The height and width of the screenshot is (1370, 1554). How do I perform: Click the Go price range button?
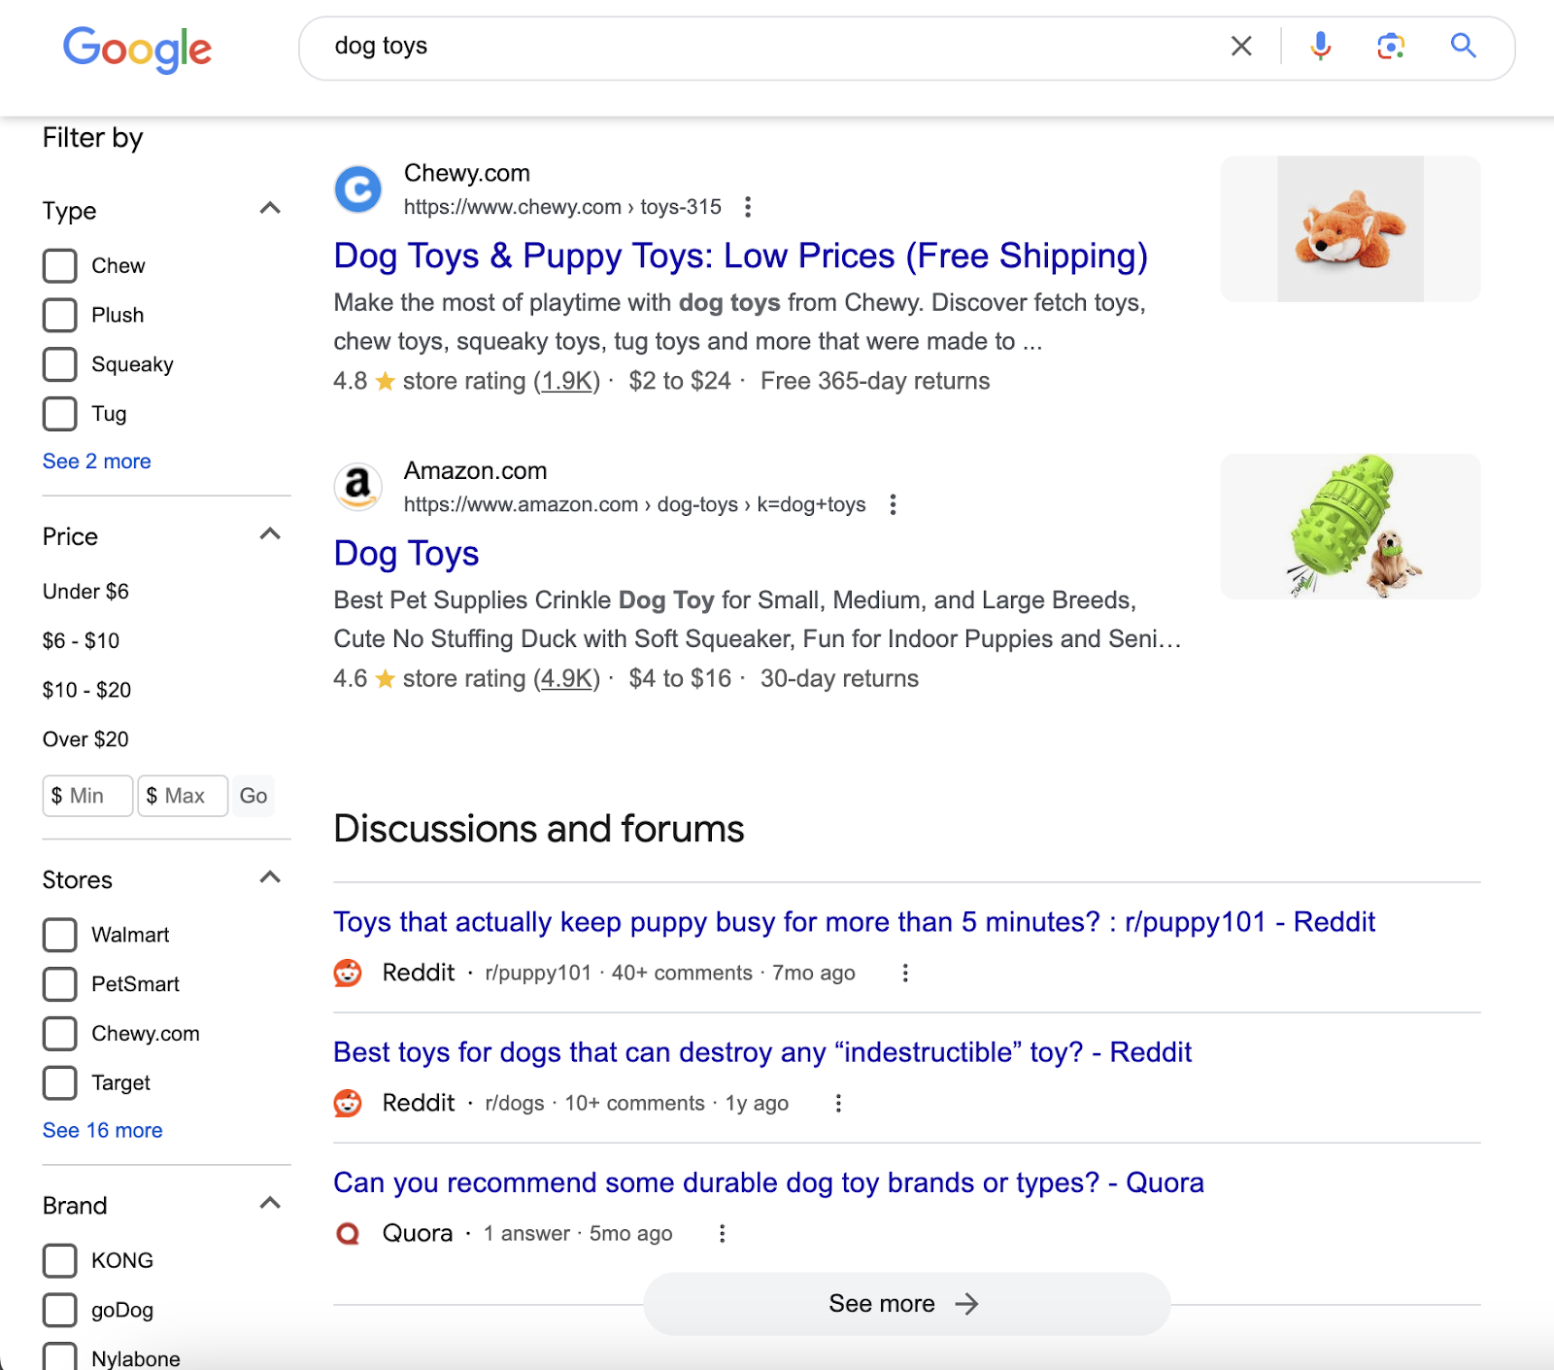tap(253, 796)
